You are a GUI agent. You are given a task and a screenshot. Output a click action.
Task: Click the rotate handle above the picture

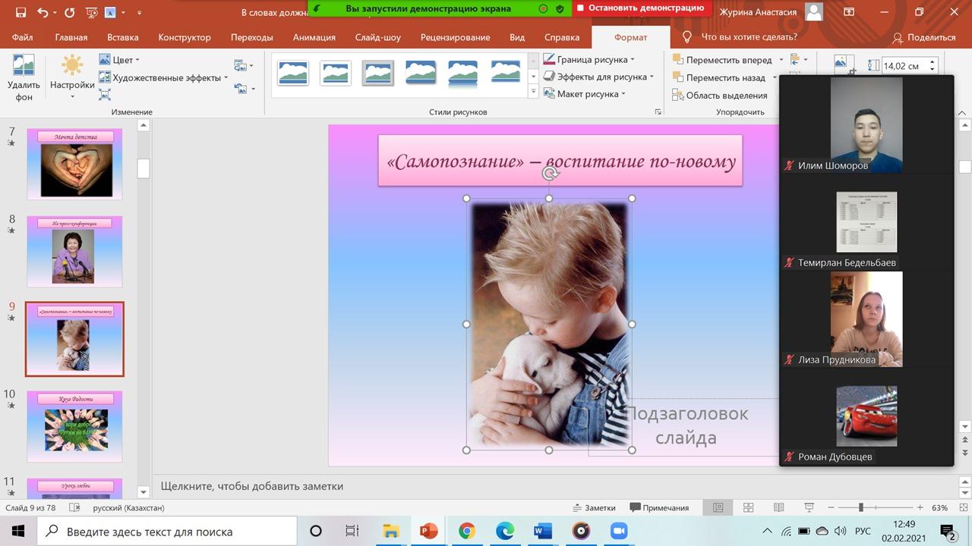tap(550, 174)
